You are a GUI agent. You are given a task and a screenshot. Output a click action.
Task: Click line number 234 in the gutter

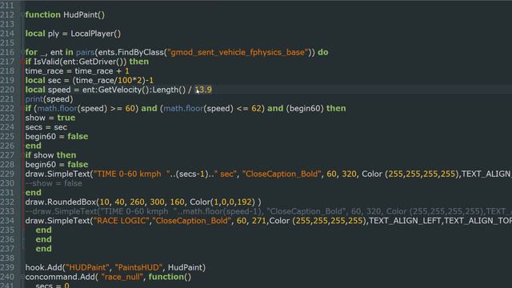coord(7,221)
